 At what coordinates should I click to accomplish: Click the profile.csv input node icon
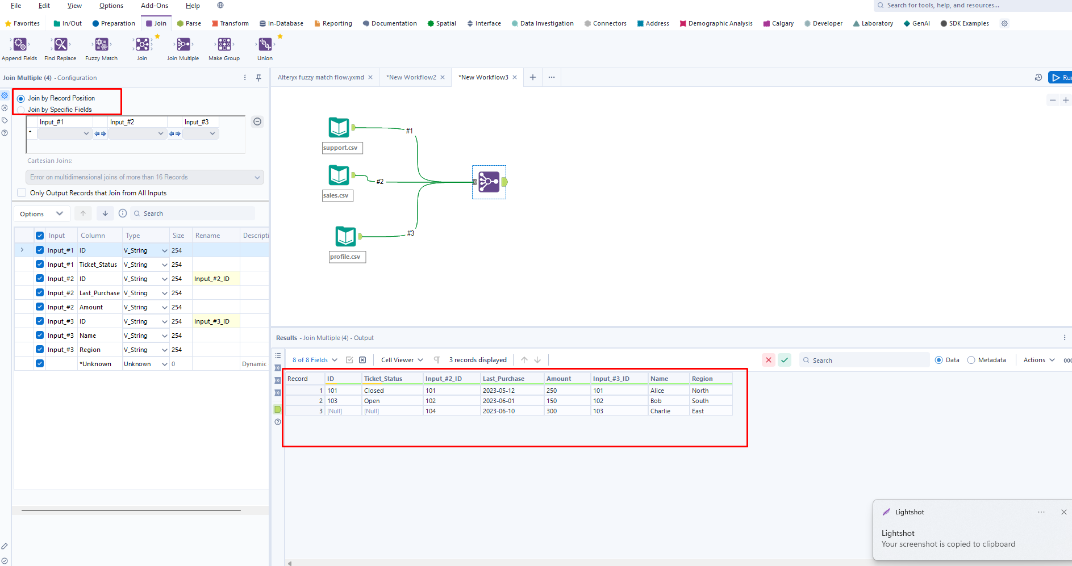[x=345, y=236]
